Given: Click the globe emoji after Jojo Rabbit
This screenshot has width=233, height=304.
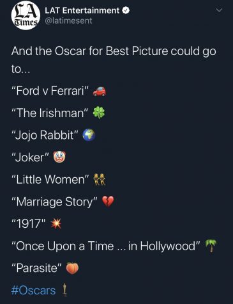Looking at the screenshot, I should [x=89, y=135].
